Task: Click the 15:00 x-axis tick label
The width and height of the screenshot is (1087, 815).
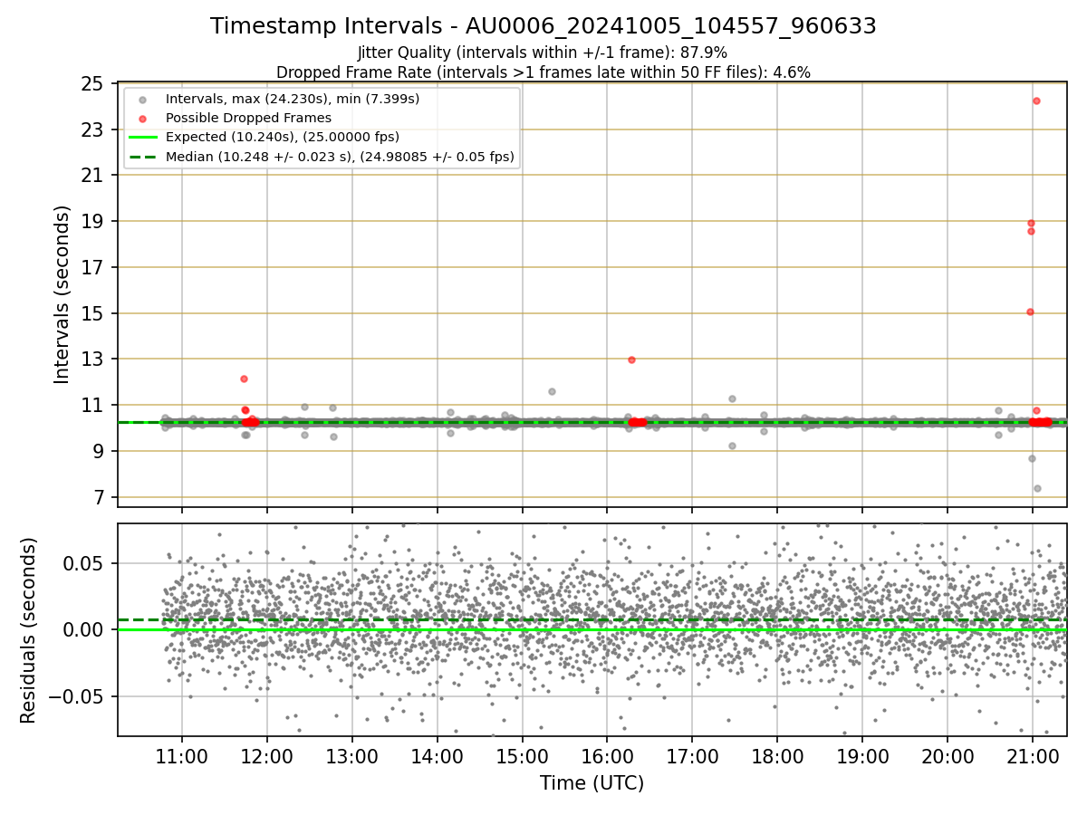Action: coord(522,758)
